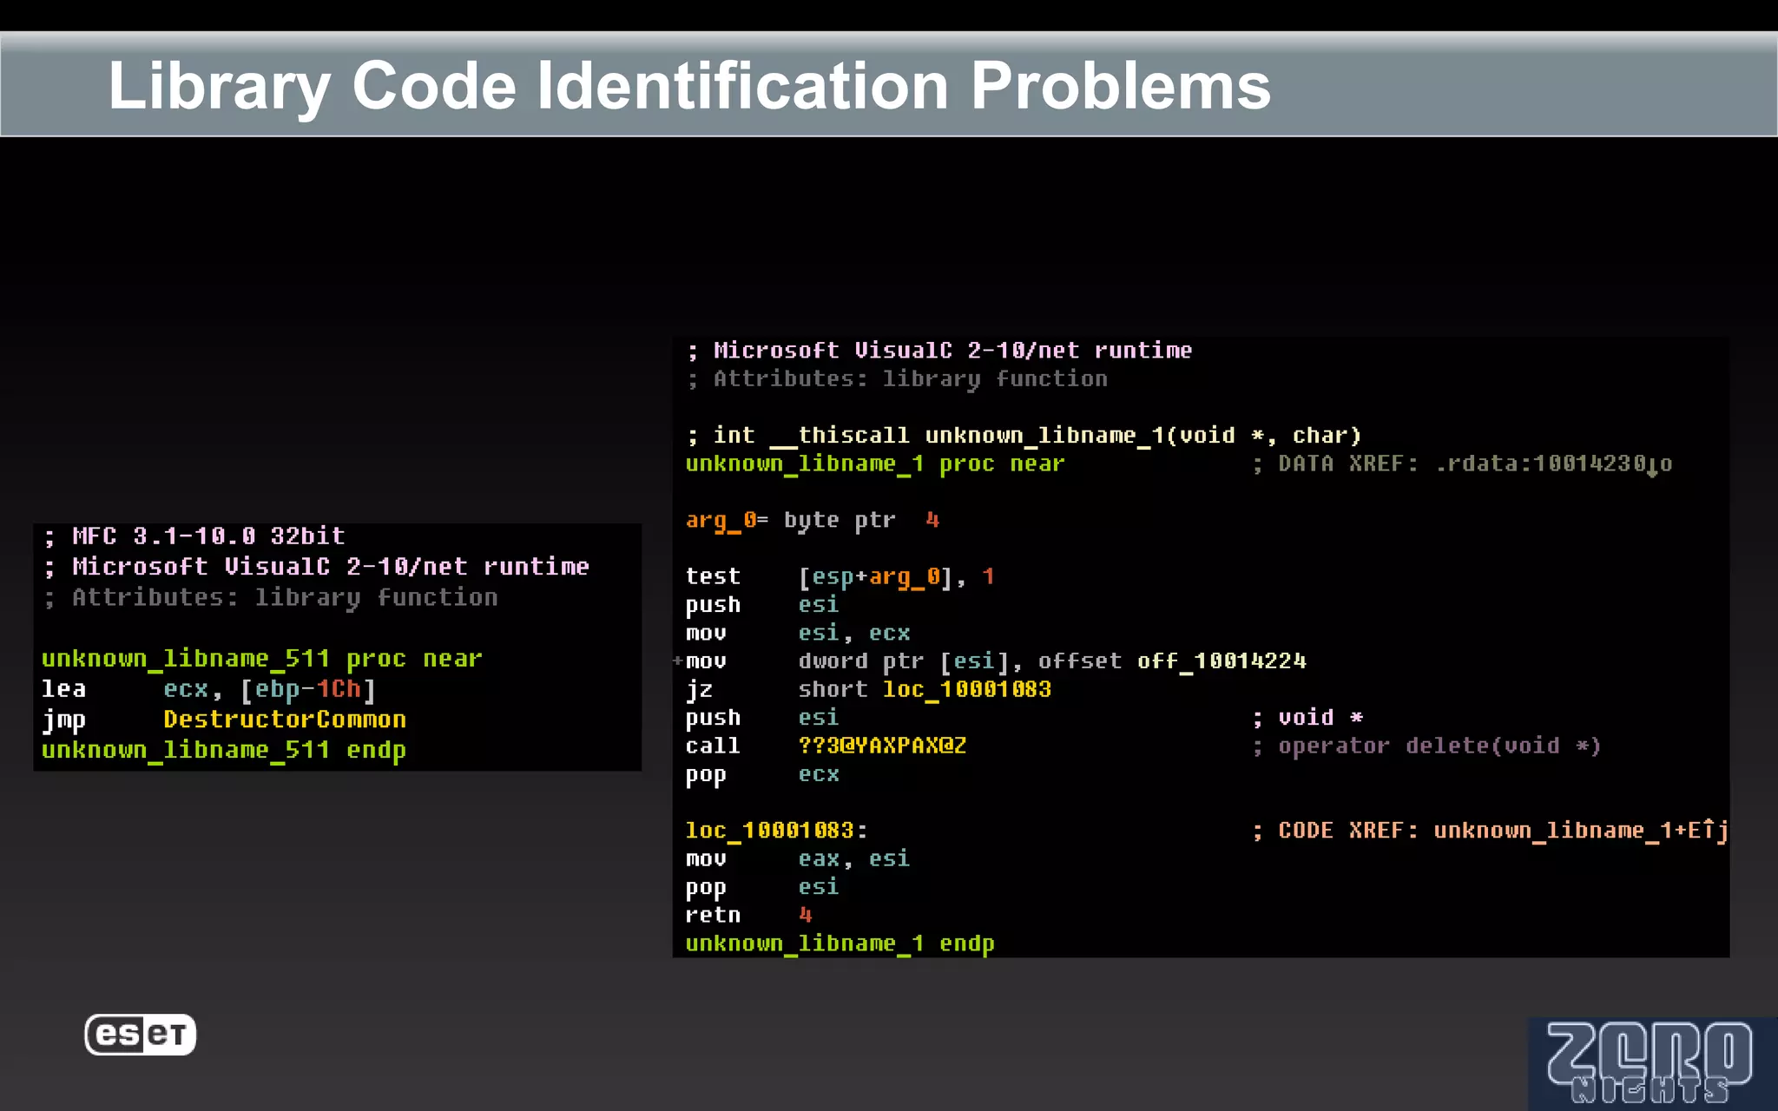The image size is (1778, 1111).
Task: Click 'arg_0= byte ptr 4' declaration
Action: 813,520
